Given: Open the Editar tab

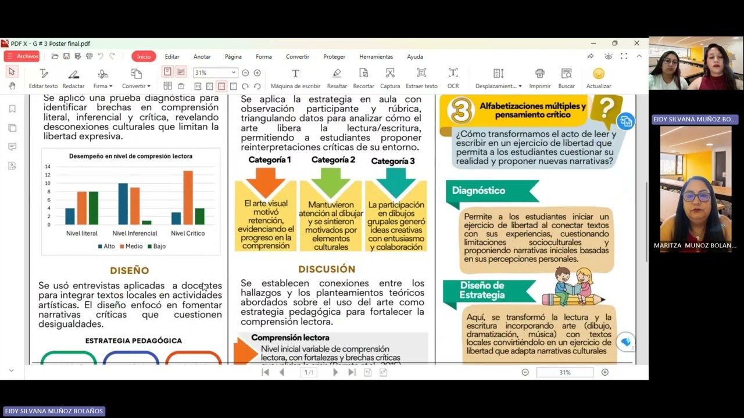Looking at the screenshot, I should tap(172, 56).
